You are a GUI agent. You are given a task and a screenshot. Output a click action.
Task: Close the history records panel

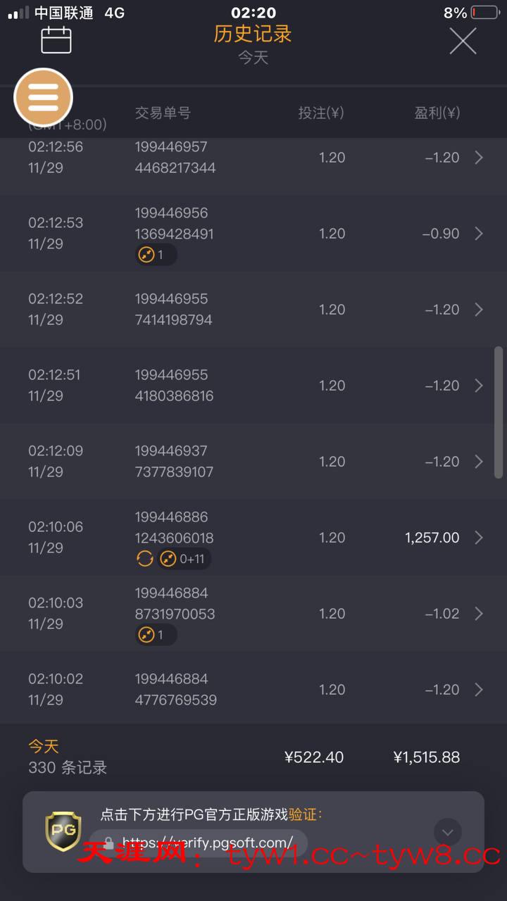pos(463,41)
